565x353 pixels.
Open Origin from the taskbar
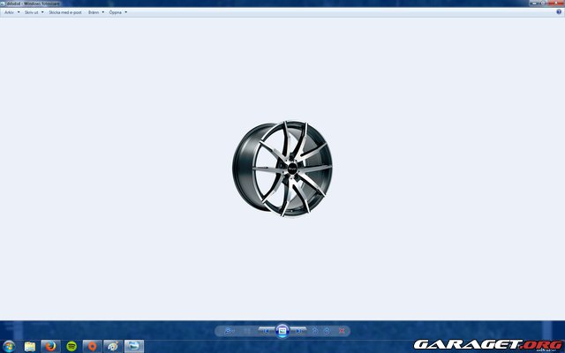pos(93,346)
